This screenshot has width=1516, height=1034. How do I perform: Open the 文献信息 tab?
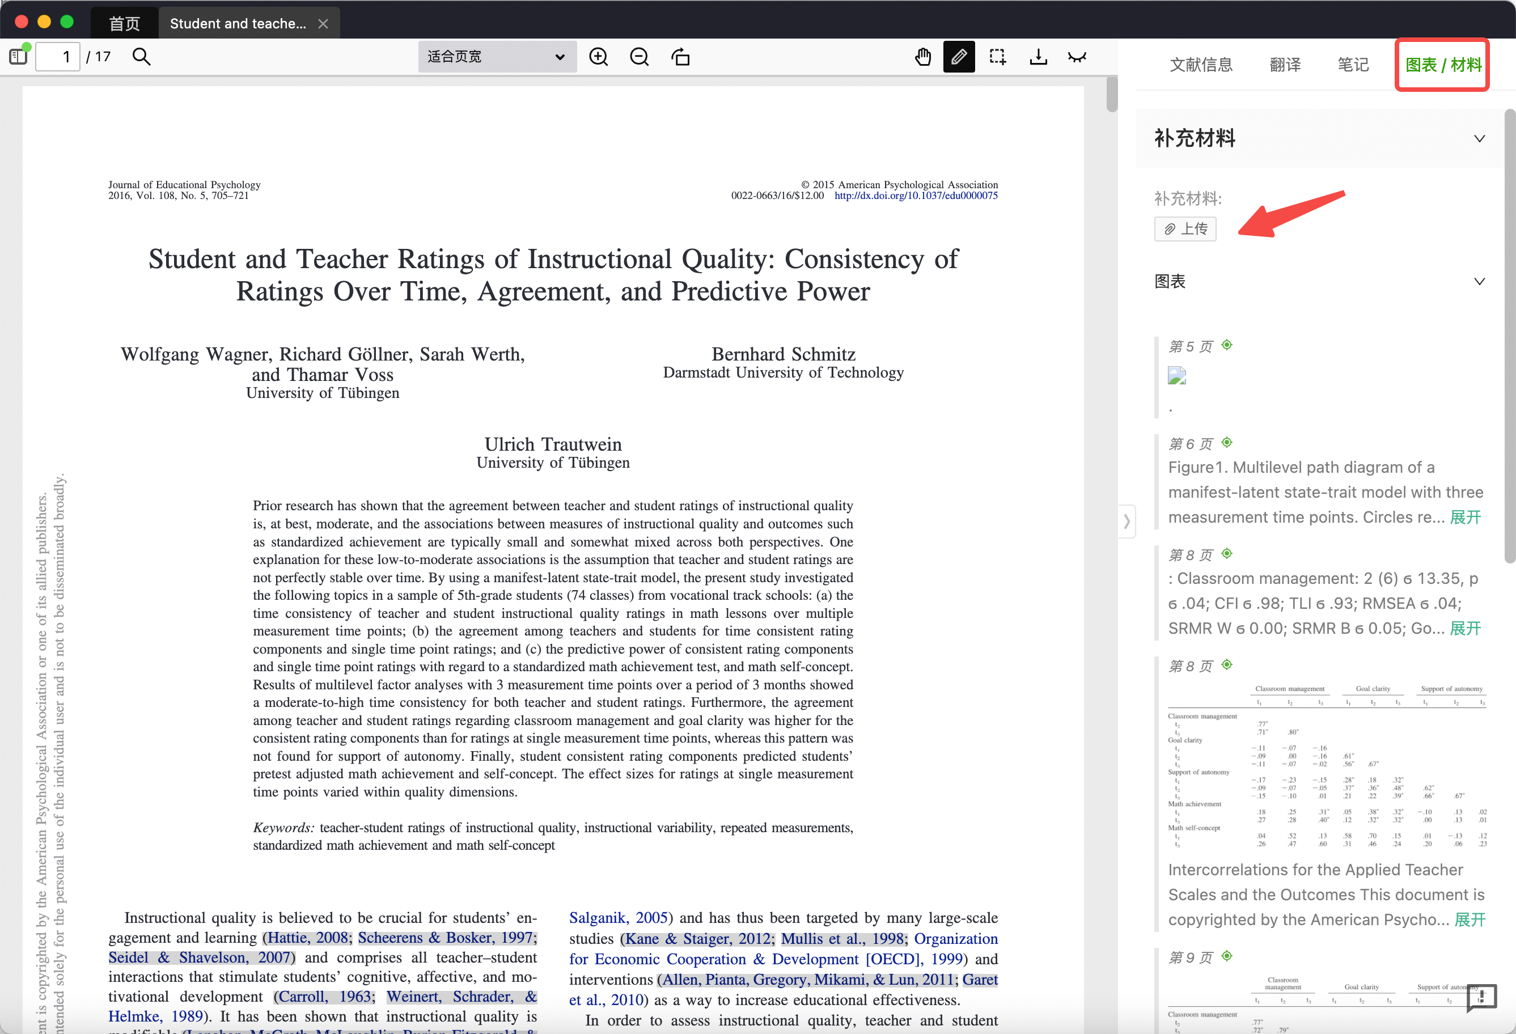(x=1201, y=65)
